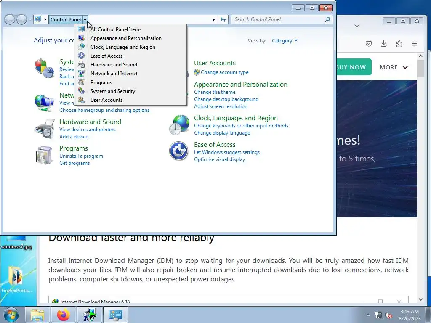
Task: Open the address bar history dropdown
Action: [213, 19]
